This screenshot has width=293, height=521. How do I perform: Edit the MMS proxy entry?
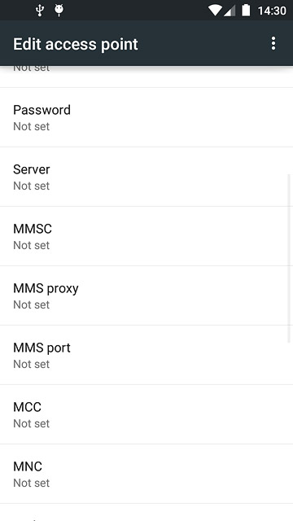[146, 296]
